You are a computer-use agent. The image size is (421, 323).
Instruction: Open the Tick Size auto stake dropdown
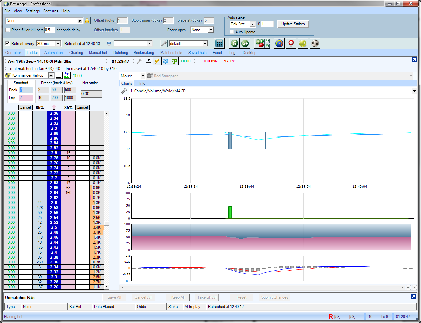[x=252, y=24]
